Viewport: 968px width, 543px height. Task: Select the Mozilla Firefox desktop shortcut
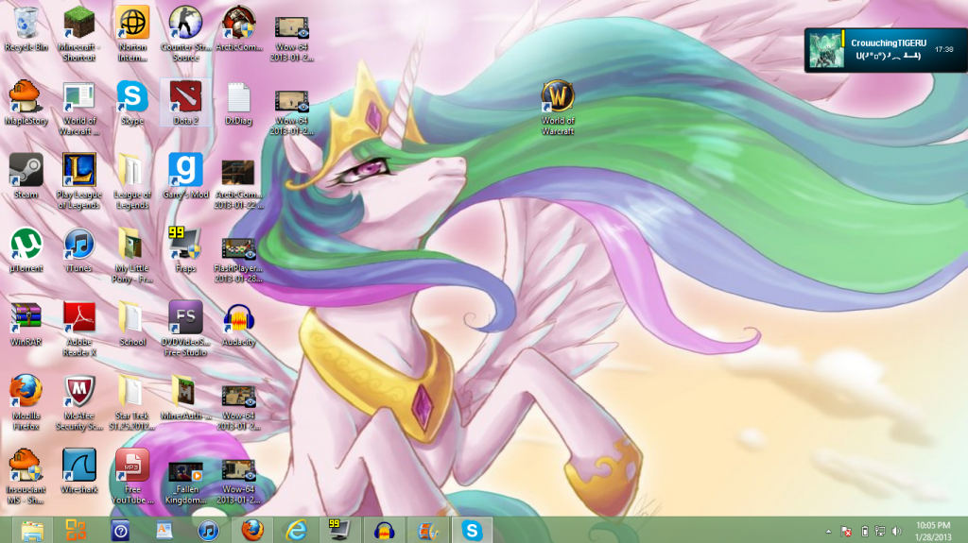26,402
